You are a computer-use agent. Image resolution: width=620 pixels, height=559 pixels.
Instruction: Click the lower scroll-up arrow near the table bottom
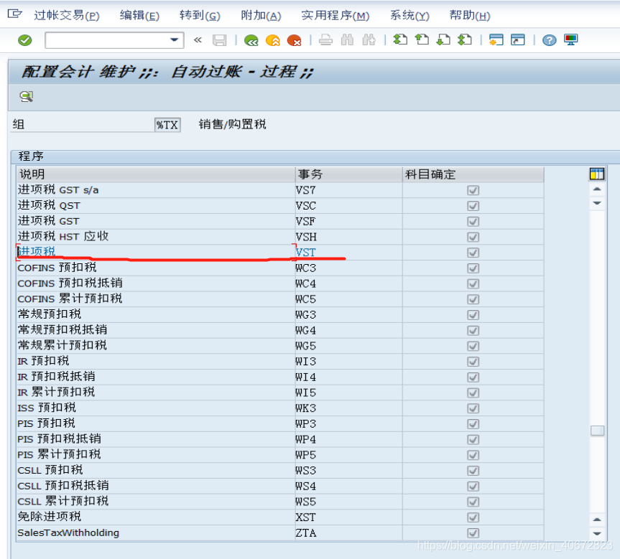point(597,520)
